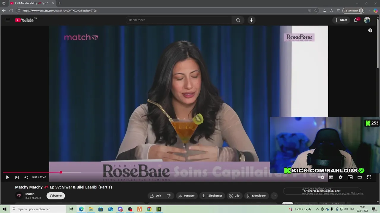380x213 pixels.
Task: Open the YouTube guide hamburger menu
Action: 8,20
